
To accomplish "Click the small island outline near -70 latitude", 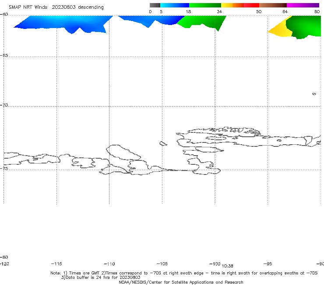I will click(314, 94).
